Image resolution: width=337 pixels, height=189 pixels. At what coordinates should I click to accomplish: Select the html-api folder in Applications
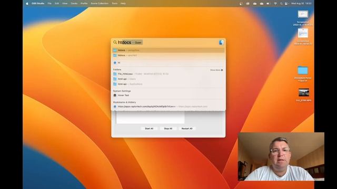click(168, 84)
